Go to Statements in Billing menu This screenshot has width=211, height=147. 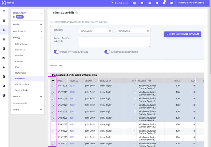click(21, 73)
